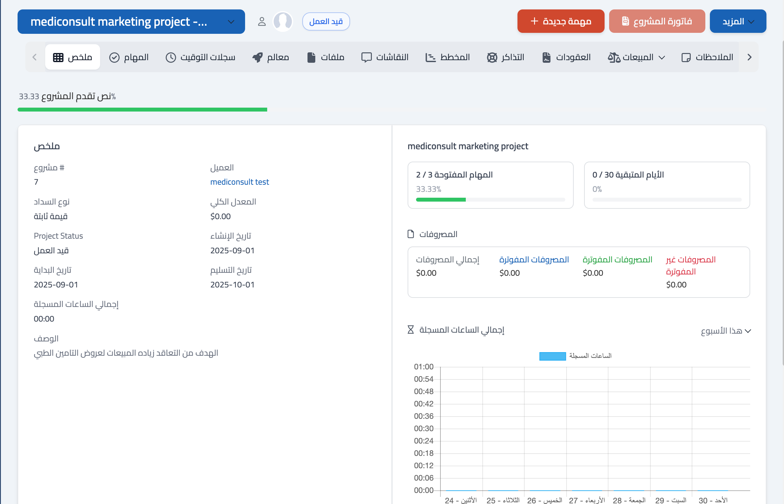Click the project members person icon
Screen dimensions: 784x504
coord(261,21)
